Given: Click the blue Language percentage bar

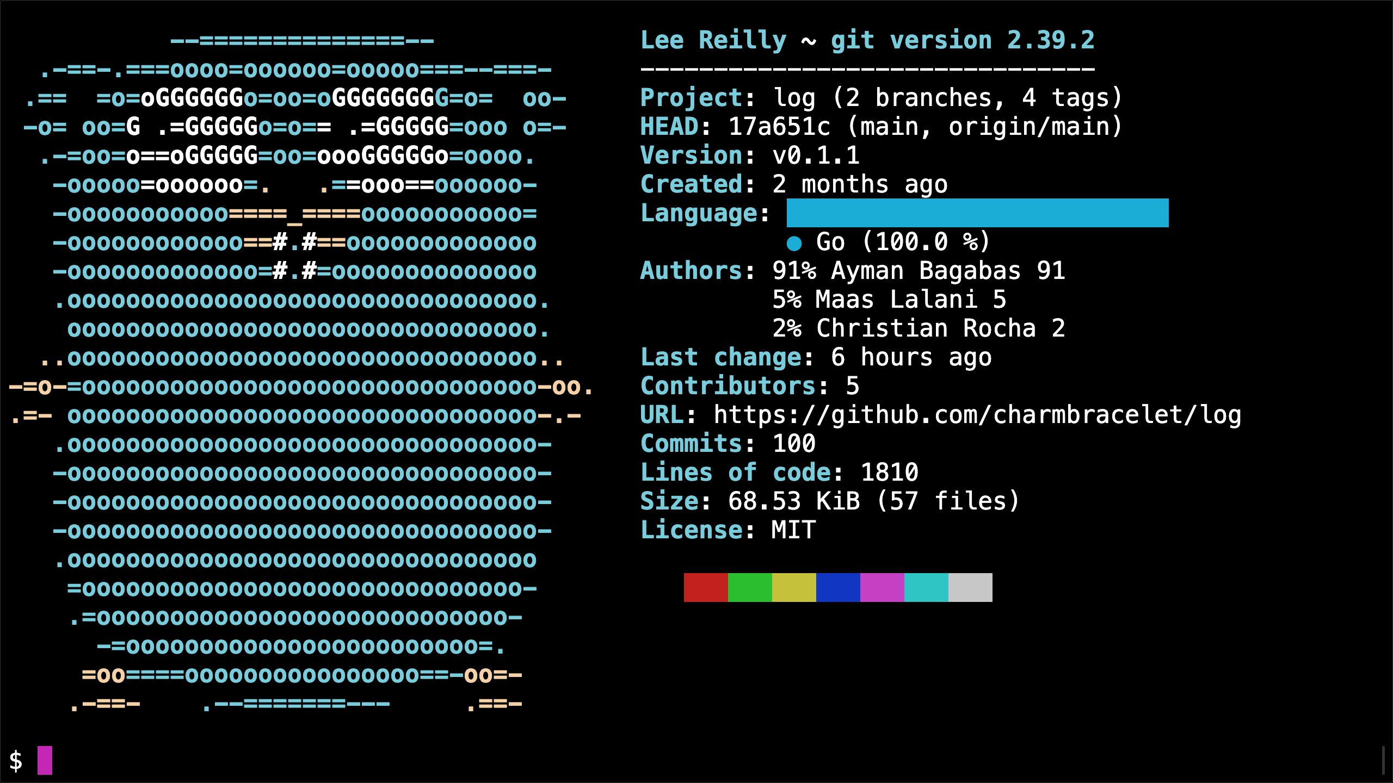Looking at the screenshot, I should pos(977,213).
